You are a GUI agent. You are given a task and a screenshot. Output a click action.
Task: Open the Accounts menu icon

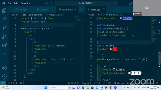click(x=4, y=68)
